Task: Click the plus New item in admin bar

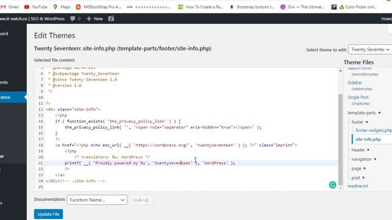Action: click(94, 19)
